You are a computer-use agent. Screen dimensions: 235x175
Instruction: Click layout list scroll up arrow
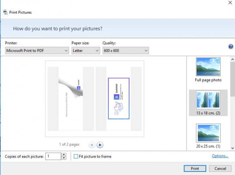click(233, 59)
